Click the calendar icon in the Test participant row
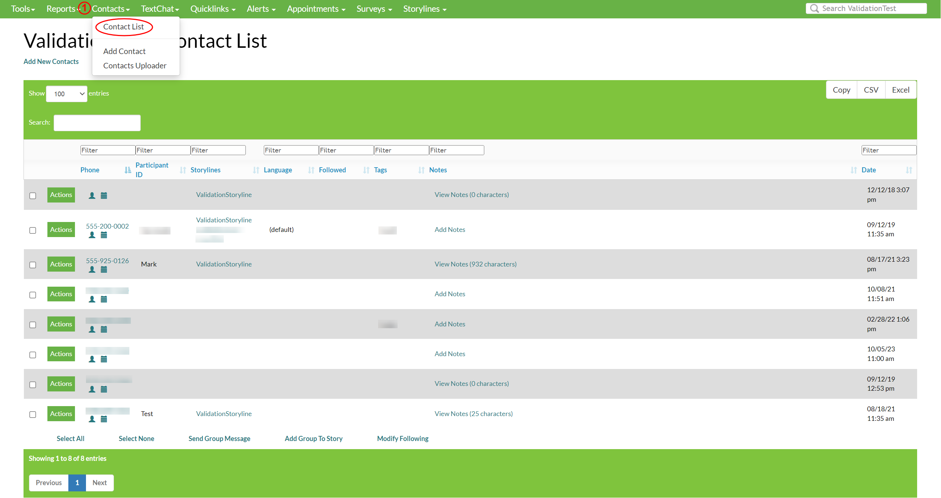Screen dimensions: 941x498 [104, 419]
